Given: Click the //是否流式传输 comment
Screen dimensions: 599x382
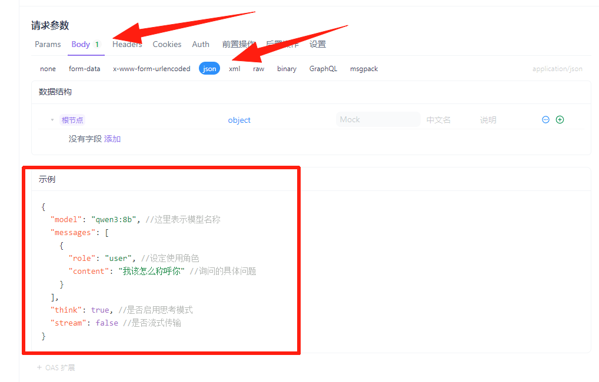Looking at the screenshot, I should [152, 323].
